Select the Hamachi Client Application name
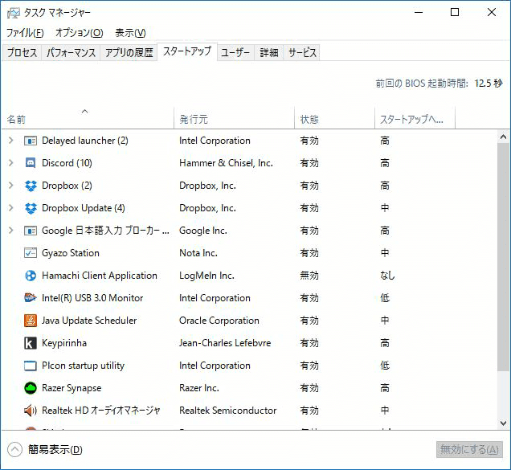The width and height of the screenshot is (511, 470). coord(100,276)
